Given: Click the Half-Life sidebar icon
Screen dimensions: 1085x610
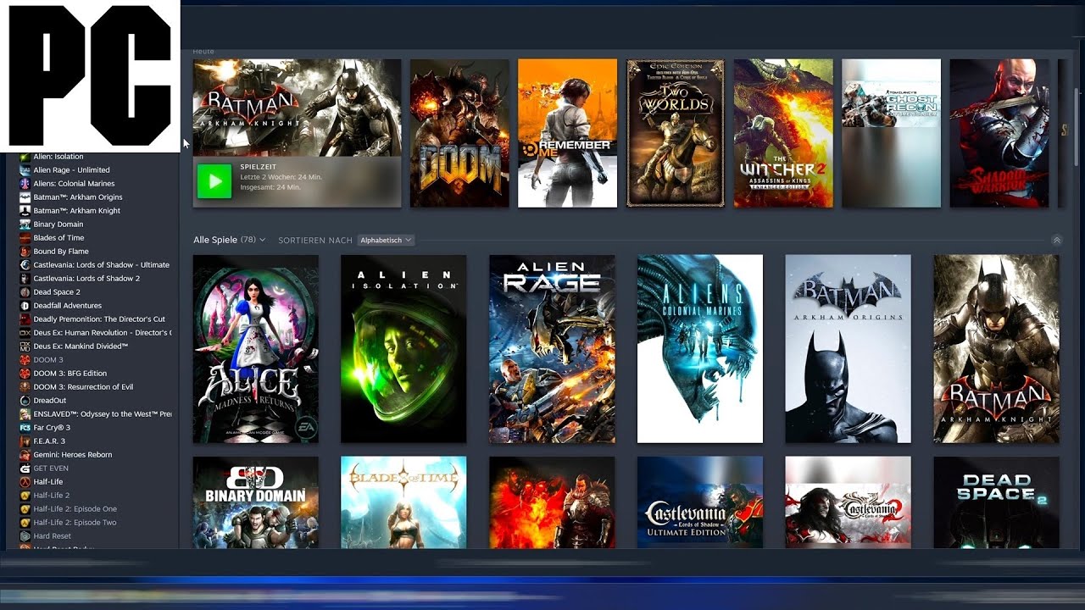Looking at the screenshot, I should pyautogui.click(x=25, y=482).
